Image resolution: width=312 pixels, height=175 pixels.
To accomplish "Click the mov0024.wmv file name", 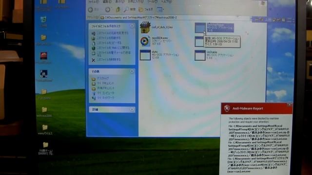I will 160,38.
